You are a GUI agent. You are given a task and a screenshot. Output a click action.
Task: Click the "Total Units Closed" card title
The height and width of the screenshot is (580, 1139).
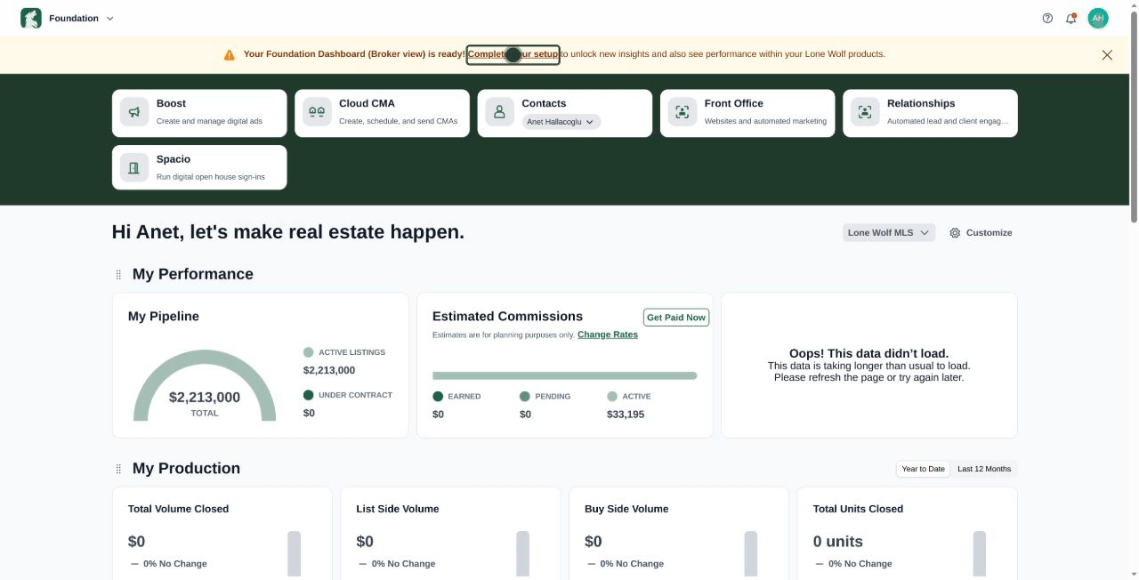click(x=859, y=509)
